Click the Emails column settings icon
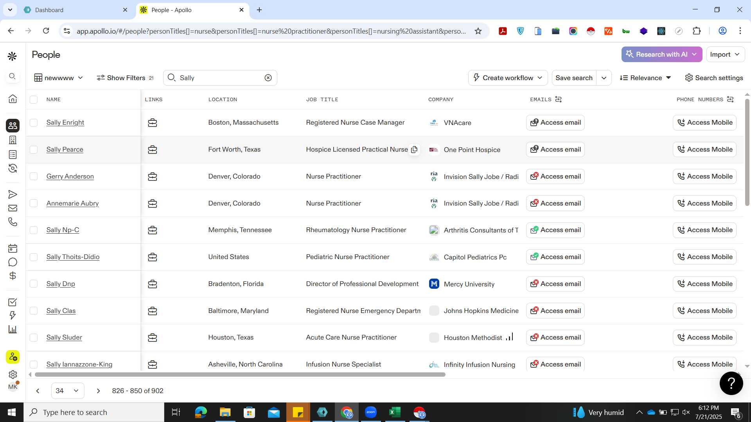The width and height of the screenshot is (751, 422). pyautogui.click(x=559, y=99)
